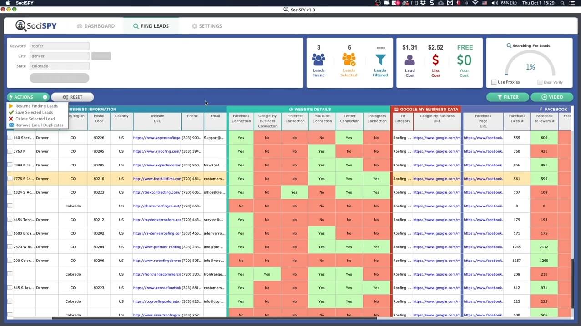Click the battery status icon

pyautogui.click(x=514, y=3)
